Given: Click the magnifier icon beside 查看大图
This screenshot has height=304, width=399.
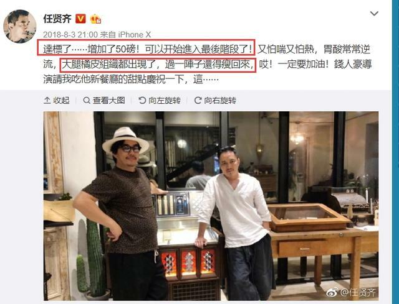Looking at the screenshot, I should (87, 101).
